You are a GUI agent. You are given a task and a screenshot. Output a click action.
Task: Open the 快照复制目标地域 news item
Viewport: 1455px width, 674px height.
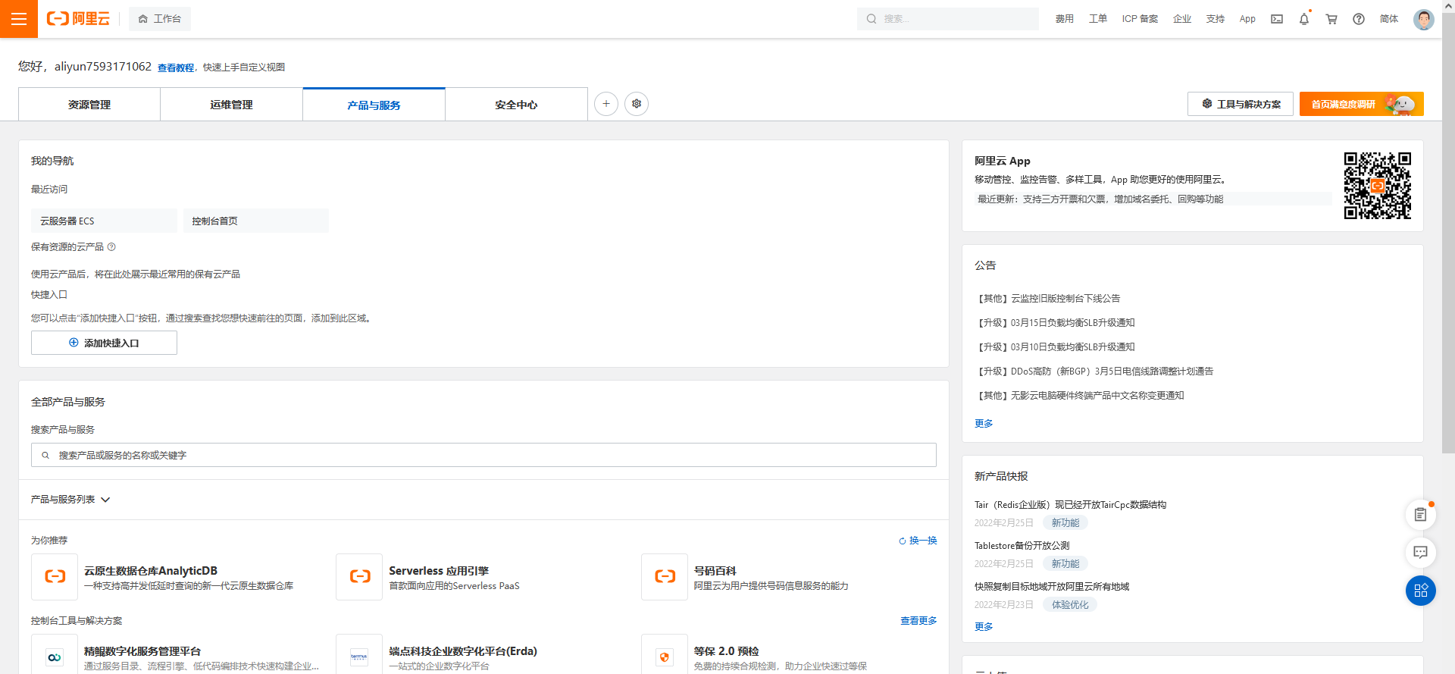point(1052,587)
